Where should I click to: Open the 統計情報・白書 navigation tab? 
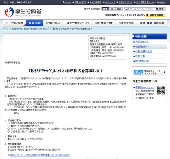pyautogui.click(x=104, y=23)
